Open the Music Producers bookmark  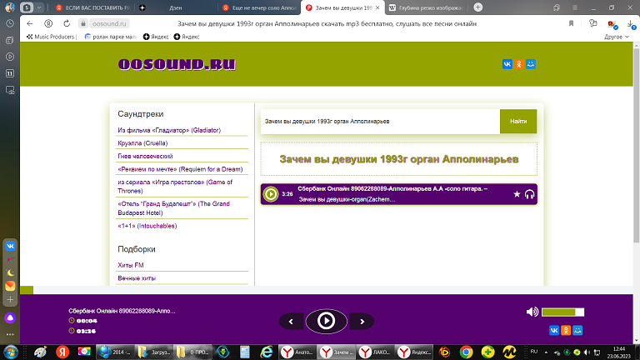51,37
